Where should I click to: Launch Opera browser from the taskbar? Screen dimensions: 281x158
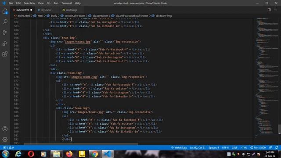(x=31, y=154)
